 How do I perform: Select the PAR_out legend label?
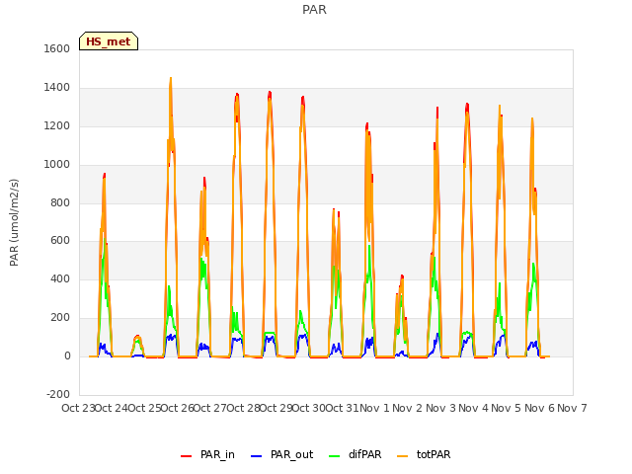coord(292,454)
